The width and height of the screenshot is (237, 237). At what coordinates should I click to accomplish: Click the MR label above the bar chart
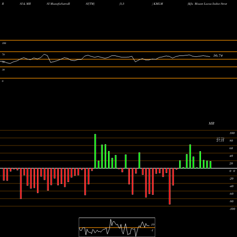(x=211, y=123)
